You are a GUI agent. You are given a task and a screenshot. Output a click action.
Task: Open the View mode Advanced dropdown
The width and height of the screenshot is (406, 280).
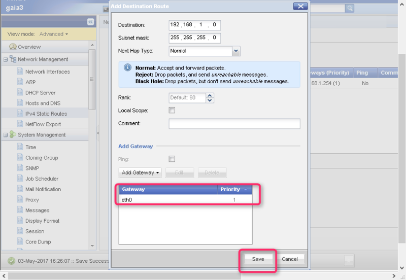tap(54, 34)
